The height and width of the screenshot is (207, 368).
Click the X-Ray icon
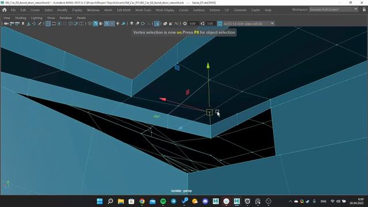[165, 24]
